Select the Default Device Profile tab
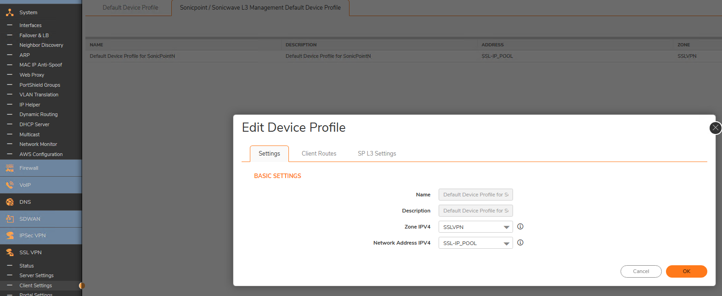 click(x=130, y=8)
